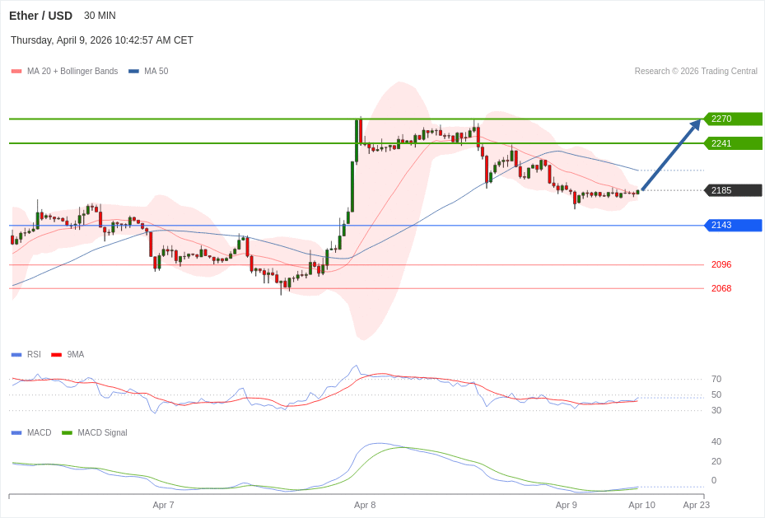Click the red 2068 support level label

[x=721, y=288]
